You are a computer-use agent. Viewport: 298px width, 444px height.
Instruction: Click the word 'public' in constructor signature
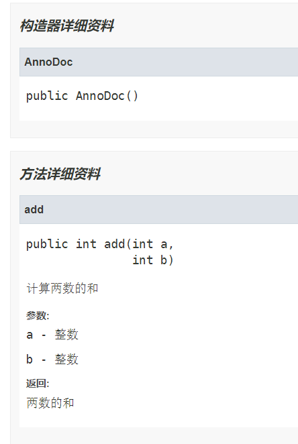[x=47, y=96]
